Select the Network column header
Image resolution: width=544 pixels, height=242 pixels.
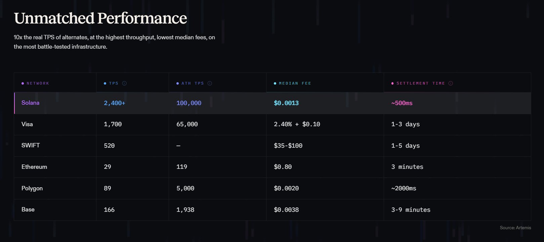pos(38,83)
